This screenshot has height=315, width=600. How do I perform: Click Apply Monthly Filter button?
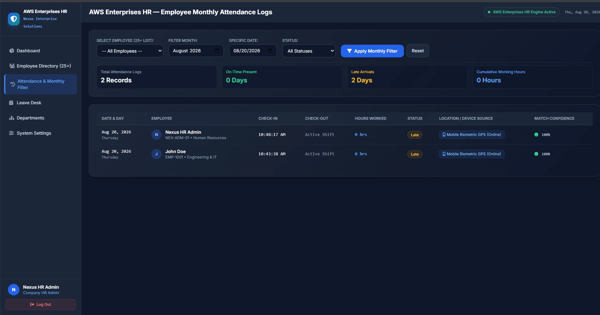(x=372, y=51)
